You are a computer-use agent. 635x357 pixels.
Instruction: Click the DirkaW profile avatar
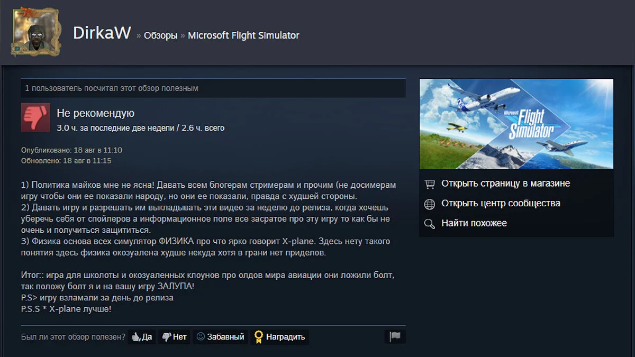point(35,32)
